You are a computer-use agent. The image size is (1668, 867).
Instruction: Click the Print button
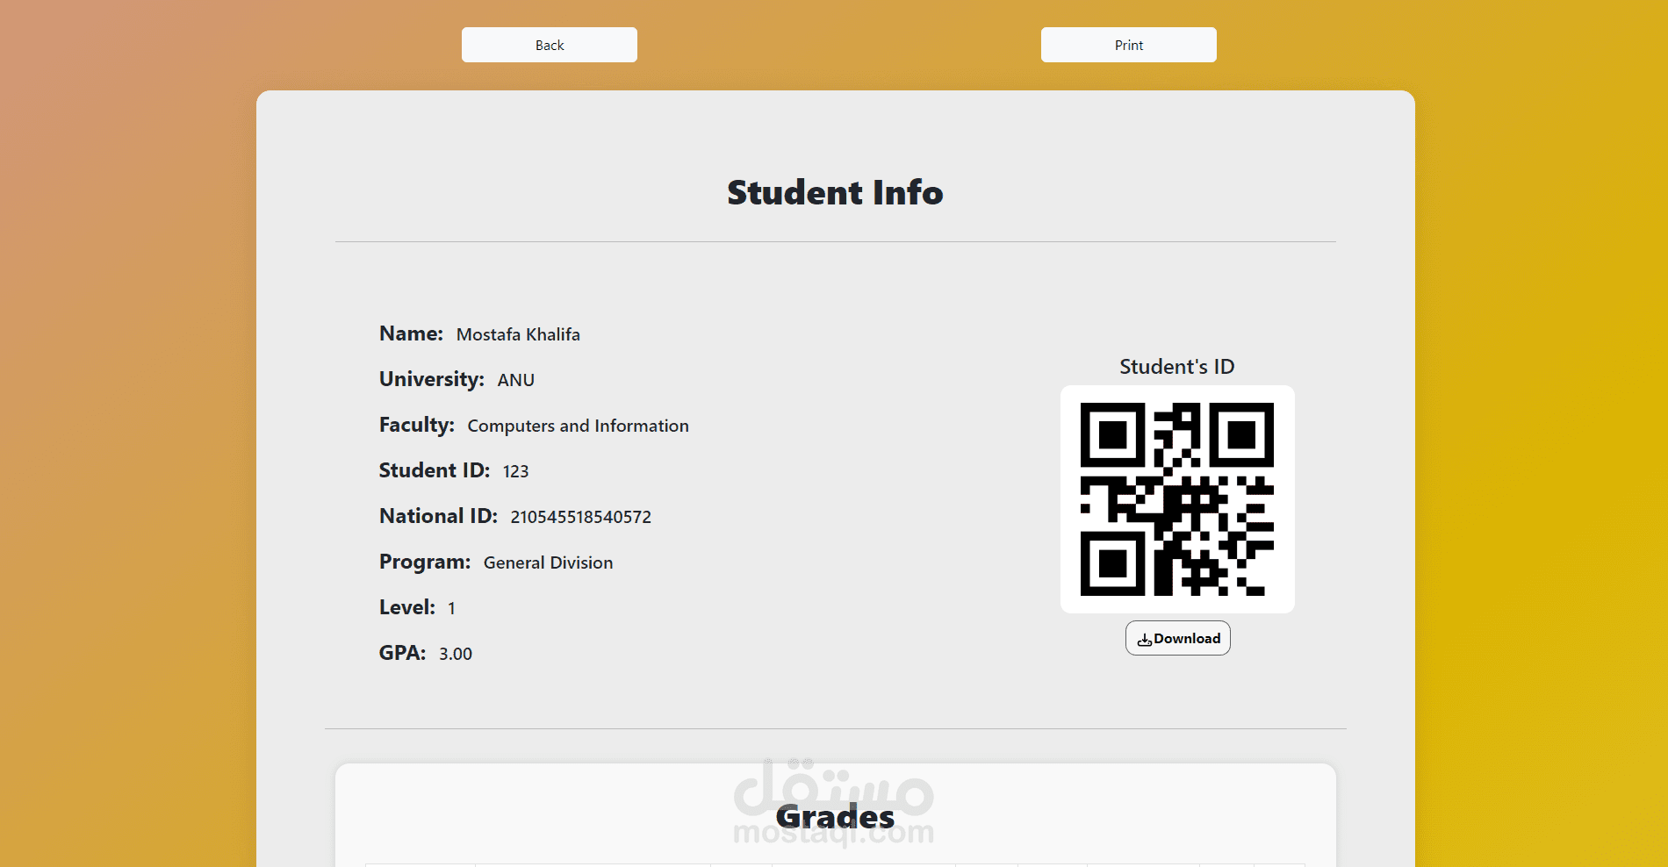[x=1129, y=45]
